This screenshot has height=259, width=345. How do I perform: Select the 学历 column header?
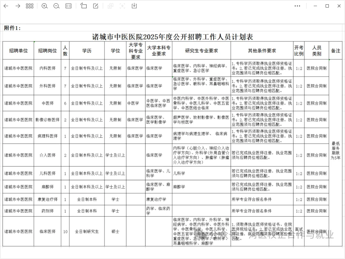(x=87, y=51)
